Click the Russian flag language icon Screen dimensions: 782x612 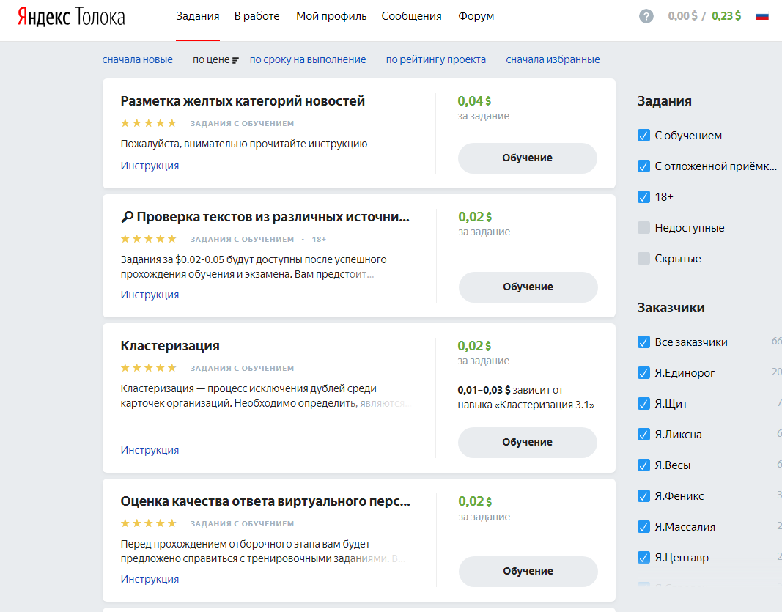pos(761,16)
